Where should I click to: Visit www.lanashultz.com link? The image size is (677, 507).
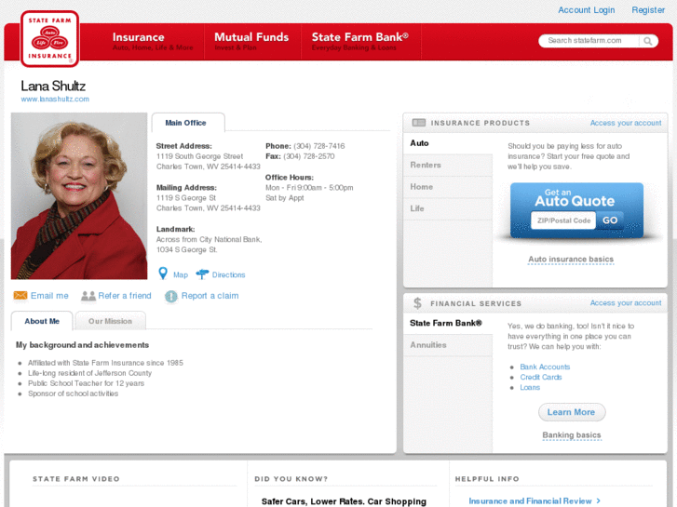(x=55, y=99)
